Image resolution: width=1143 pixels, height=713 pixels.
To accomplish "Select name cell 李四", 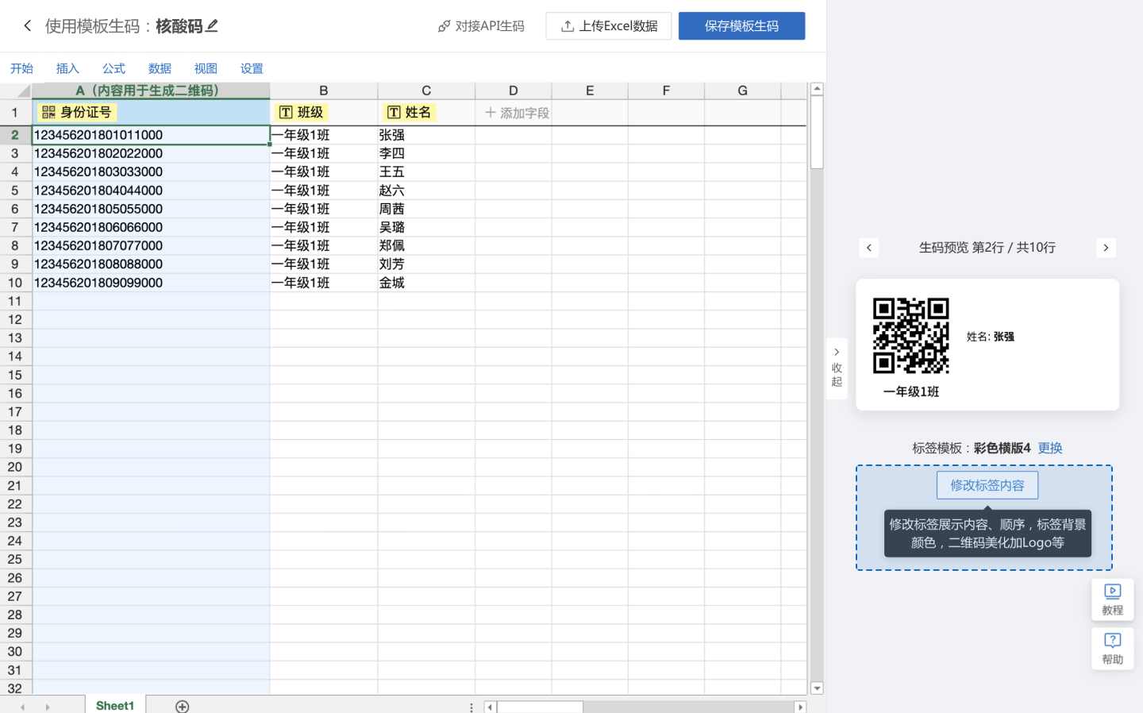I will pos(426,153).
